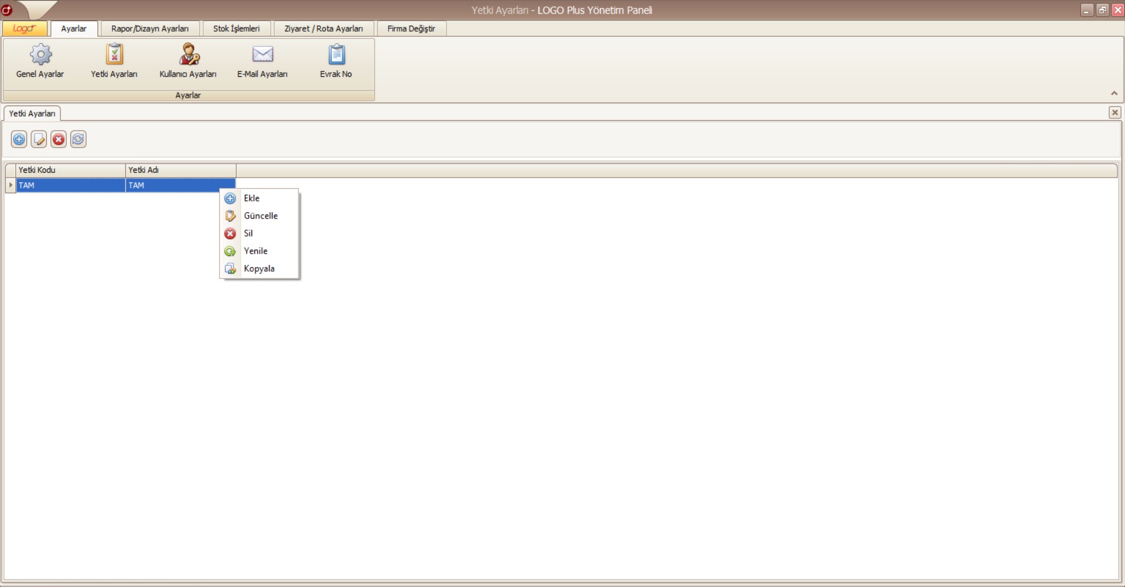The image size is (1125, 587).
Task: Sort by the Yetki Kodu column header
Action: tap(70, 170)
